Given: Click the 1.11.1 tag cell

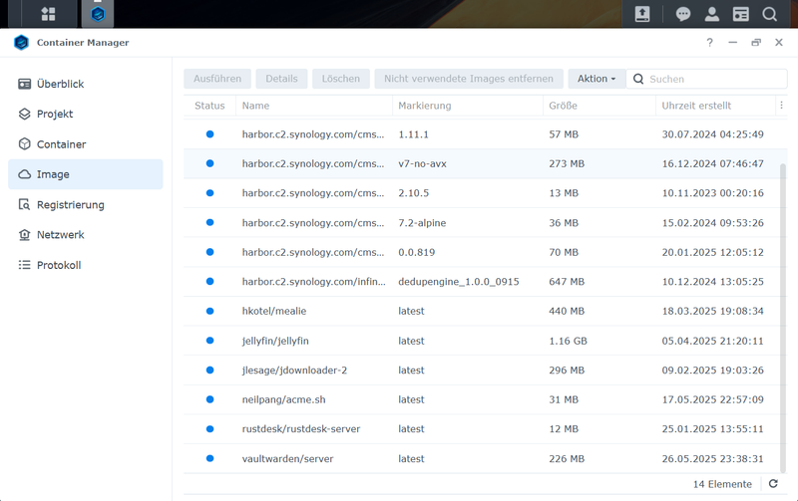Looking at the screenshot, I should point(413,134).
